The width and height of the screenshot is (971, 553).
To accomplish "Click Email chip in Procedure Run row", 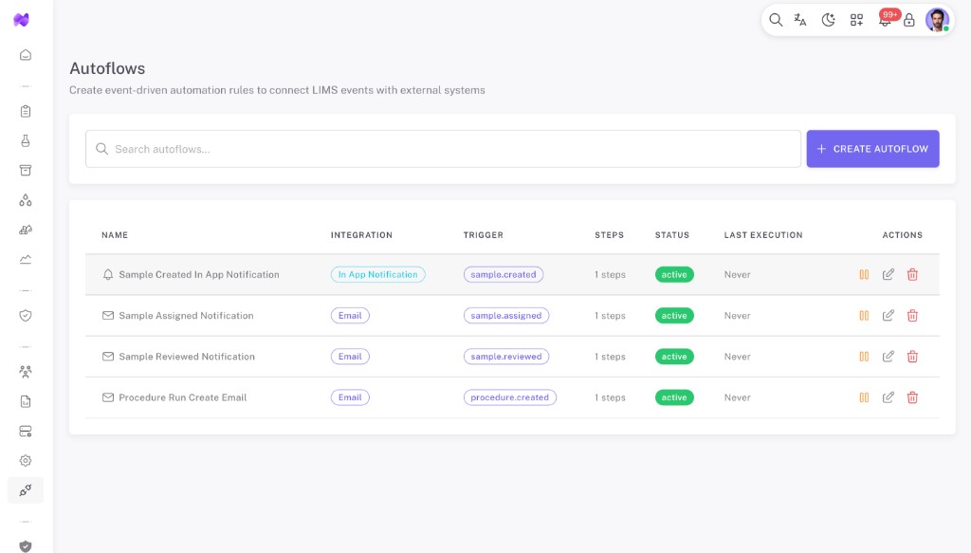I will pyautogui.click(x=350, y=396).
